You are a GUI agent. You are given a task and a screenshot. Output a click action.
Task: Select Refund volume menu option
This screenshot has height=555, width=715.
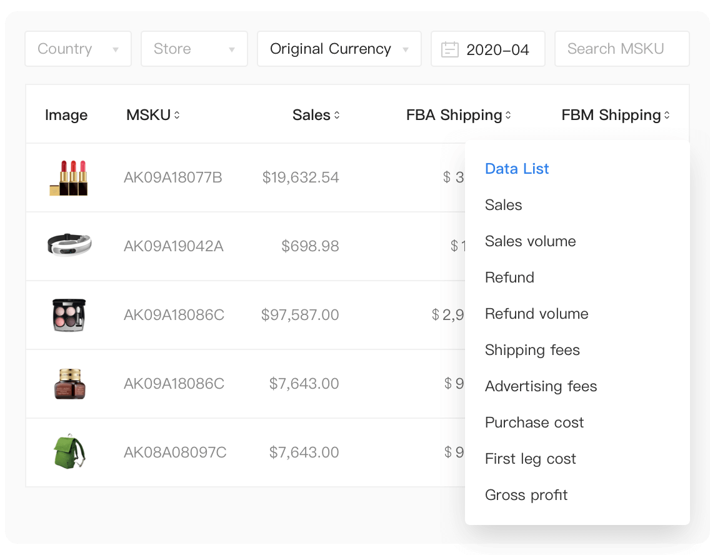click(536, 314)
